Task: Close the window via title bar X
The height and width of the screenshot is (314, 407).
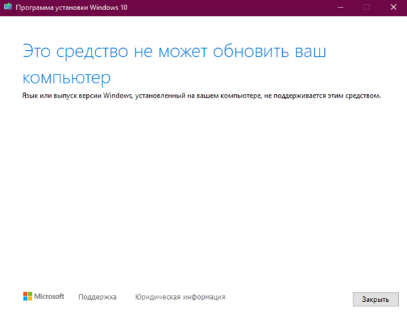Action: click(393, 7)
